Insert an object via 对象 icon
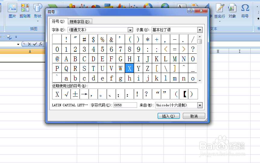 [x=232, y=11]
